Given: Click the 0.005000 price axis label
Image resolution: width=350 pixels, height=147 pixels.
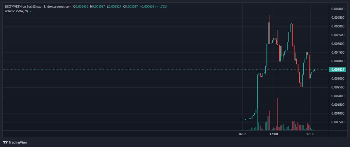Looking at the screenshot, I should (338, 44).
